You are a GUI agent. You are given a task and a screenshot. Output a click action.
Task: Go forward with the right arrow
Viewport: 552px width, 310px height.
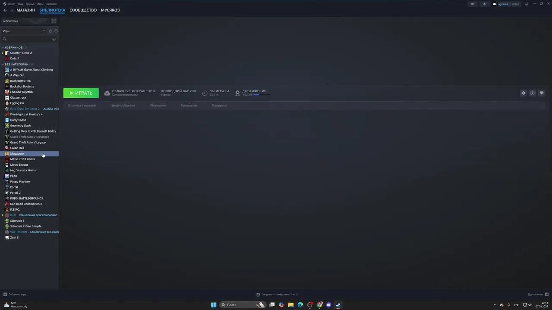pos(12,10)
